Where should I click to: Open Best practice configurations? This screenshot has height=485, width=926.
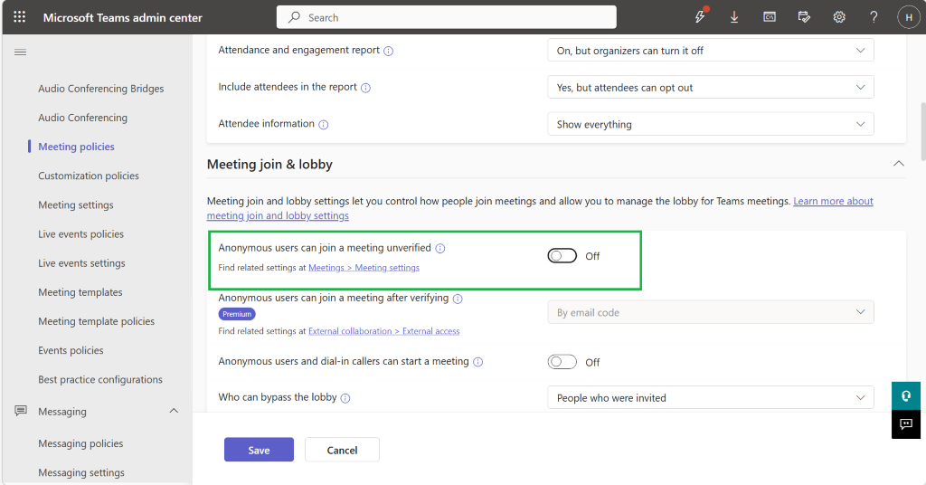click(100, 379)
